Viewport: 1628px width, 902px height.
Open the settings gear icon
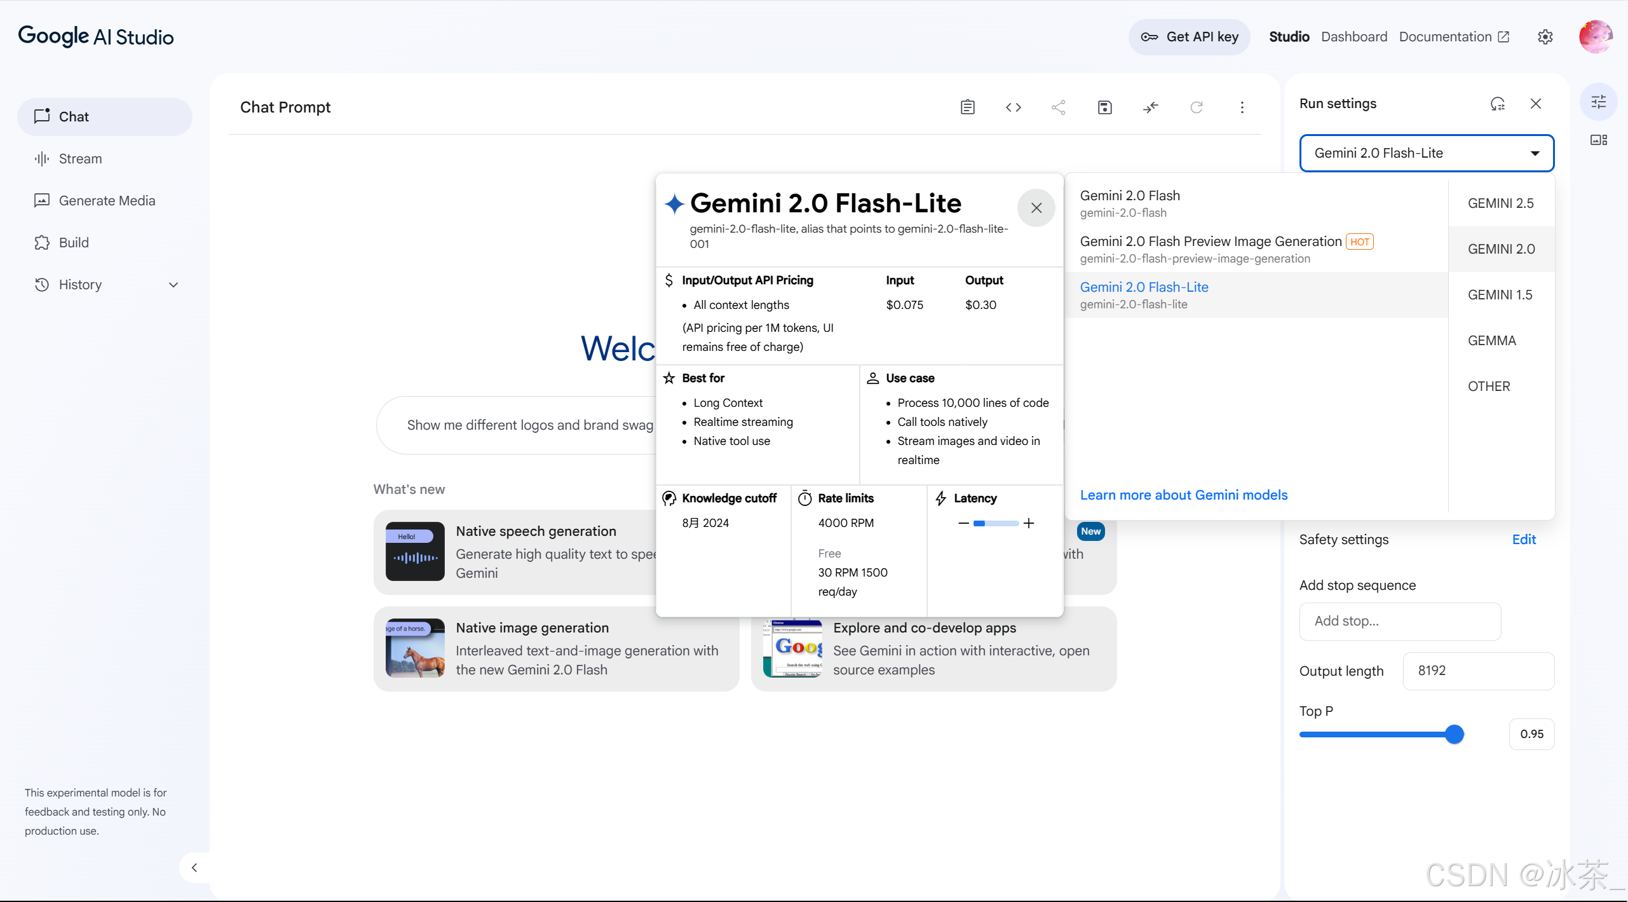(x=1545, y=37)
